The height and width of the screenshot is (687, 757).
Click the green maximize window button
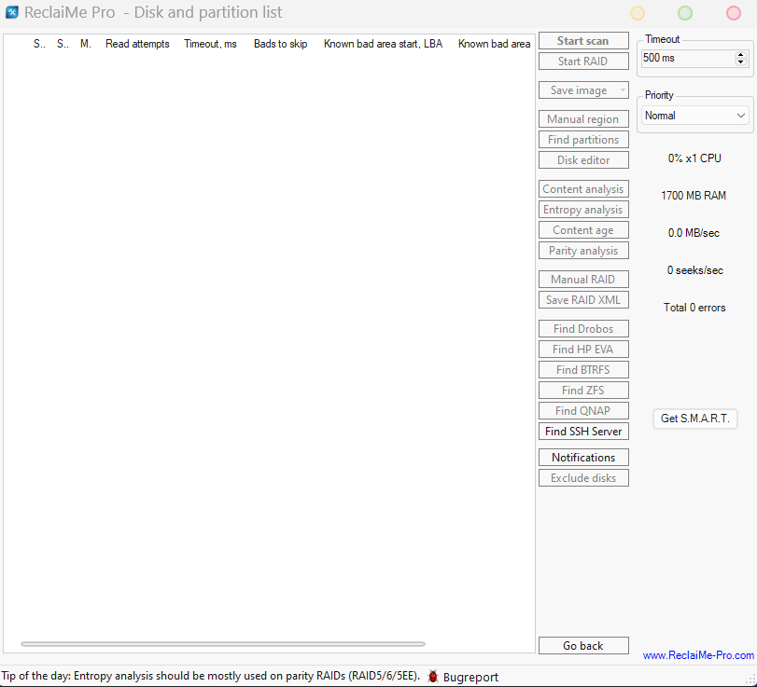click(685, 13)
